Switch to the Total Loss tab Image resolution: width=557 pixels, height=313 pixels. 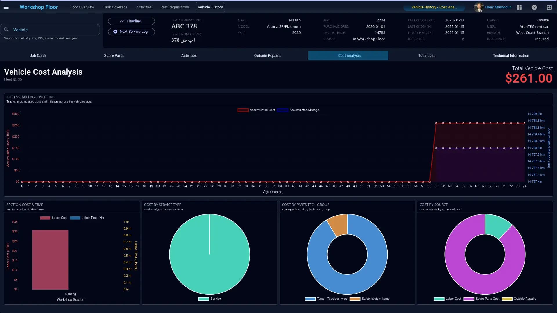click(x=426, y=56)
